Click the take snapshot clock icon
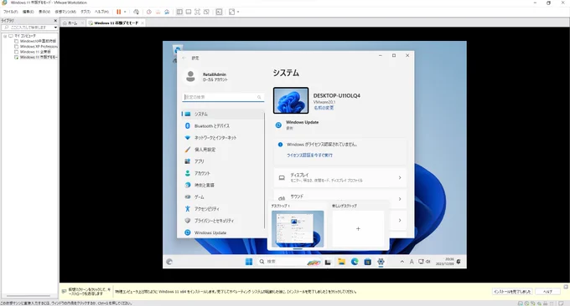This screenshot has width=570, height=306. (149, 12)
